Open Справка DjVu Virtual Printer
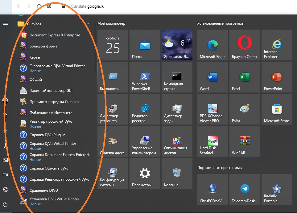This screenshot has width=297, height=213. 55,146
